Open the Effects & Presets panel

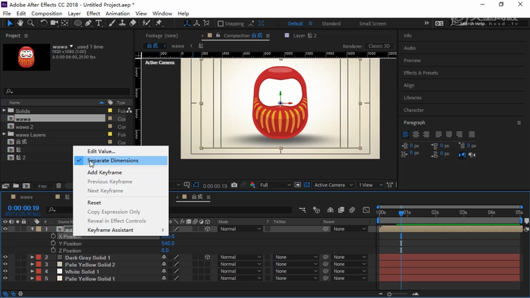click(x=421, y=73)
